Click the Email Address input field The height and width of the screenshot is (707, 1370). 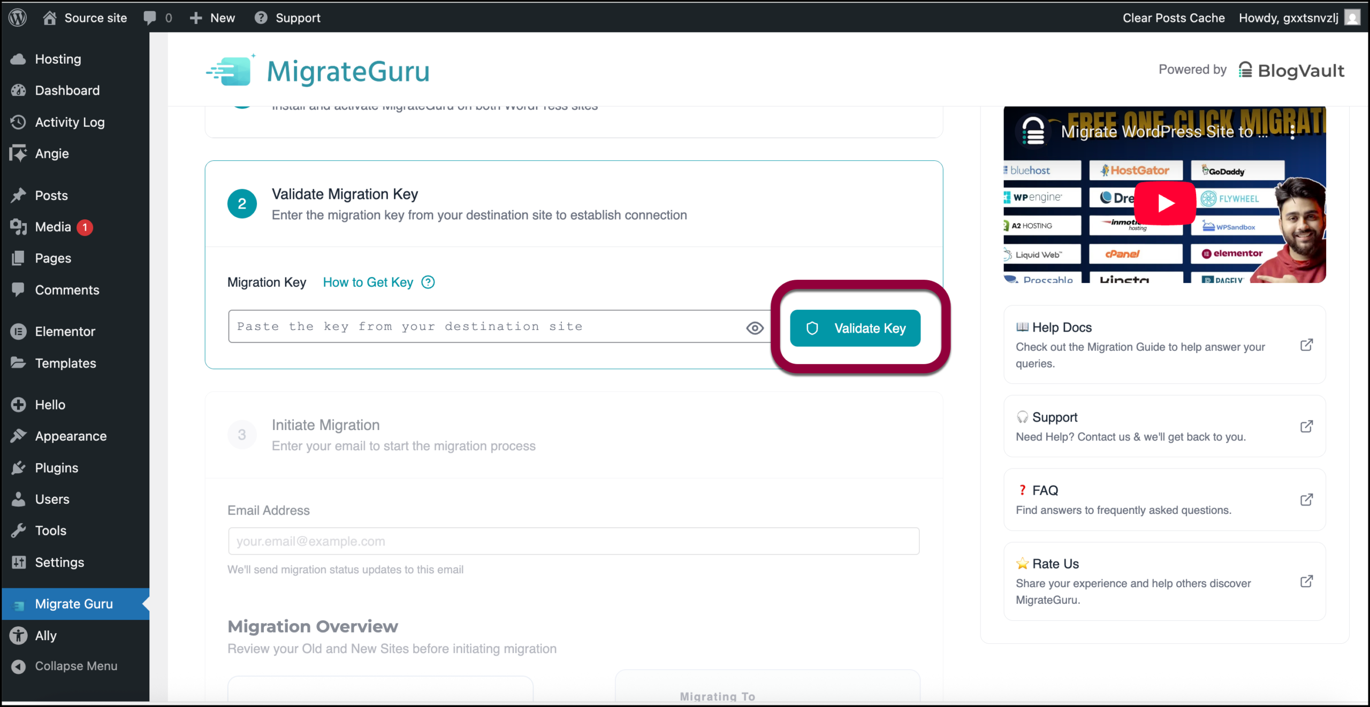pyautogui.click(x=573, y=541)
